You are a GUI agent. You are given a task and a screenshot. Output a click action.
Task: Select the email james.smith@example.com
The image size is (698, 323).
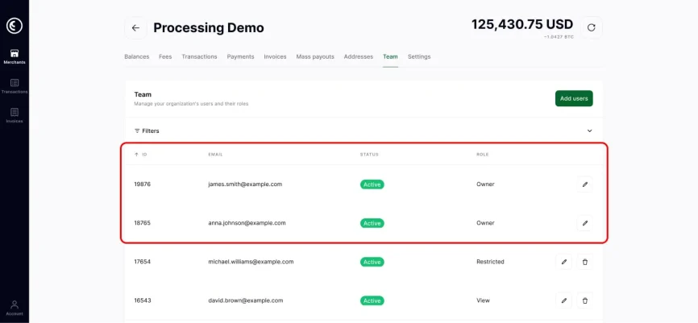click(245, 184)
